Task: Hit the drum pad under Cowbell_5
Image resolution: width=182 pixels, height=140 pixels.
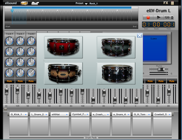Action: [162, 126]
